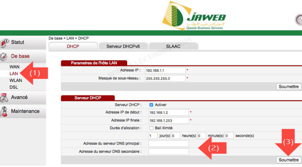The image size is (302, 167).
Task: Click the help question mark icon
Action: point(299,20)
